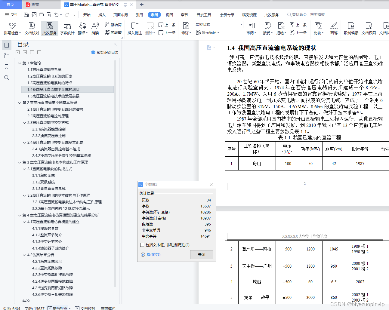Toggle 包括文本框、脚注和尾注 checkbox

coord(142,245)
